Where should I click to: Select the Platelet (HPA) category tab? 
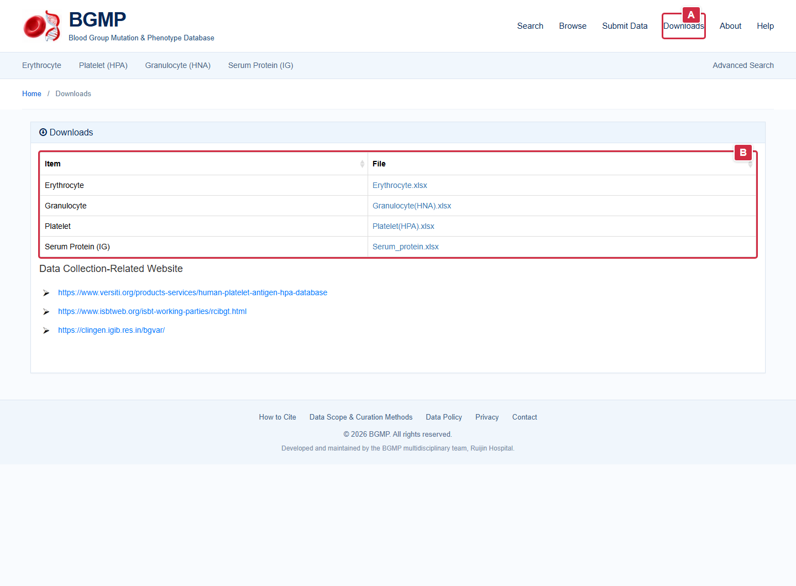click(103, 65)
